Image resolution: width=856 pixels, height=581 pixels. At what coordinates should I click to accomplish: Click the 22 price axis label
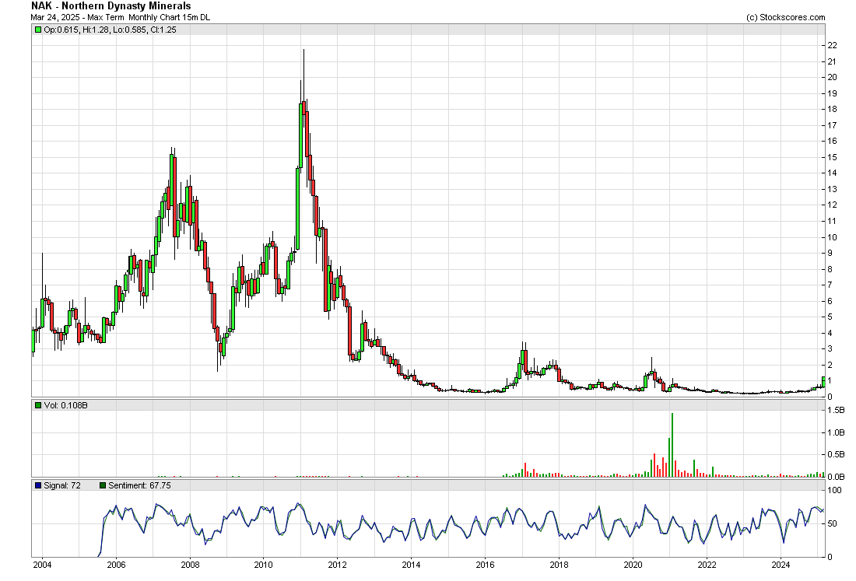coord(833,45)
